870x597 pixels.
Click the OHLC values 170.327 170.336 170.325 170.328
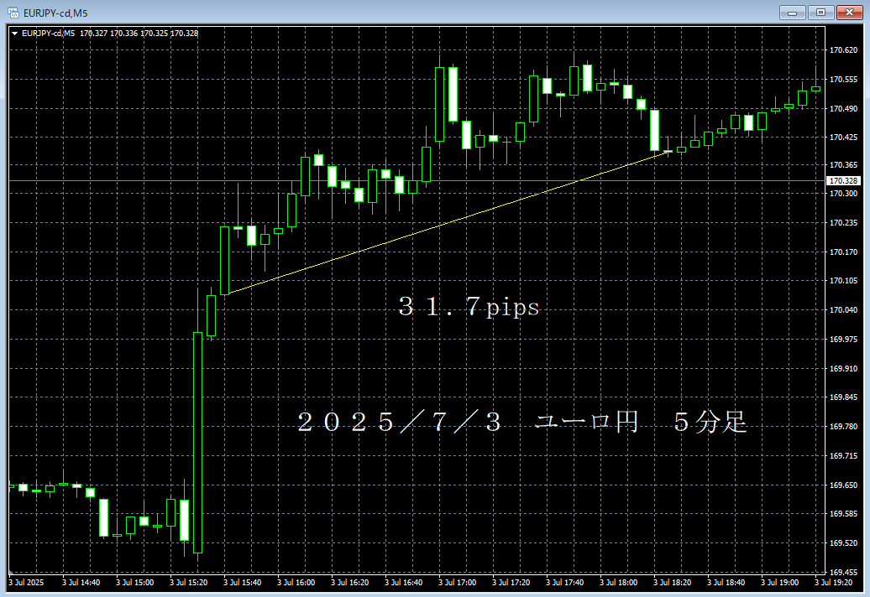tap(139, 34)
